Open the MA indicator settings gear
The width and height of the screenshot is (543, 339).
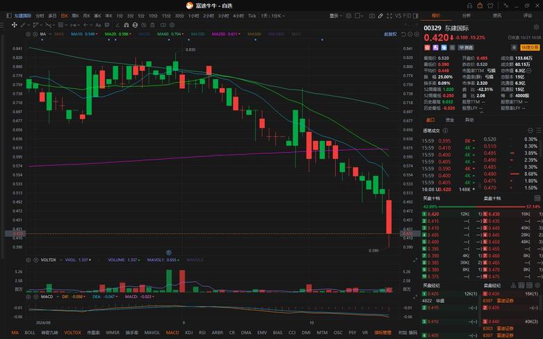[29, 34]
